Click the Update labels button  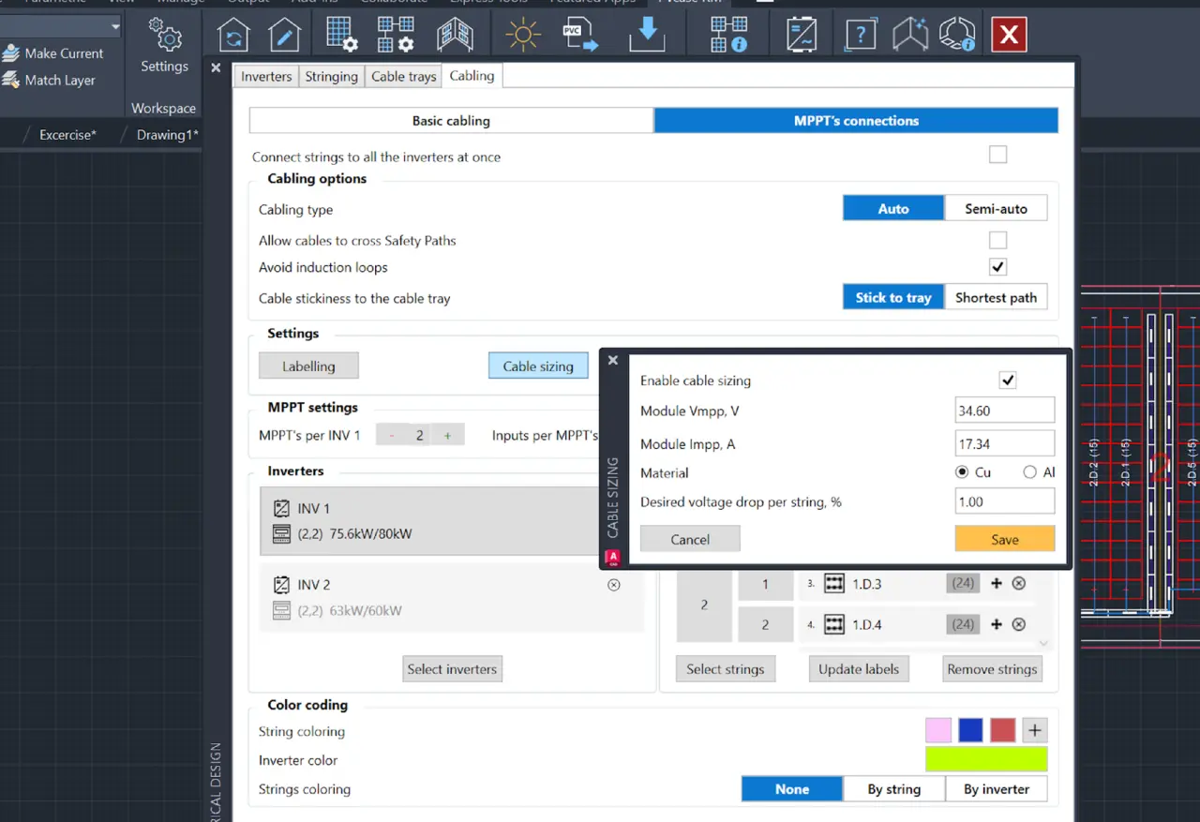tap(859, 668)
